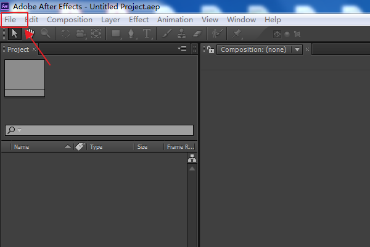Sort by the Type column header
Image resolution: width=370 pixels, height=247 pixels.
coord(96,147)
